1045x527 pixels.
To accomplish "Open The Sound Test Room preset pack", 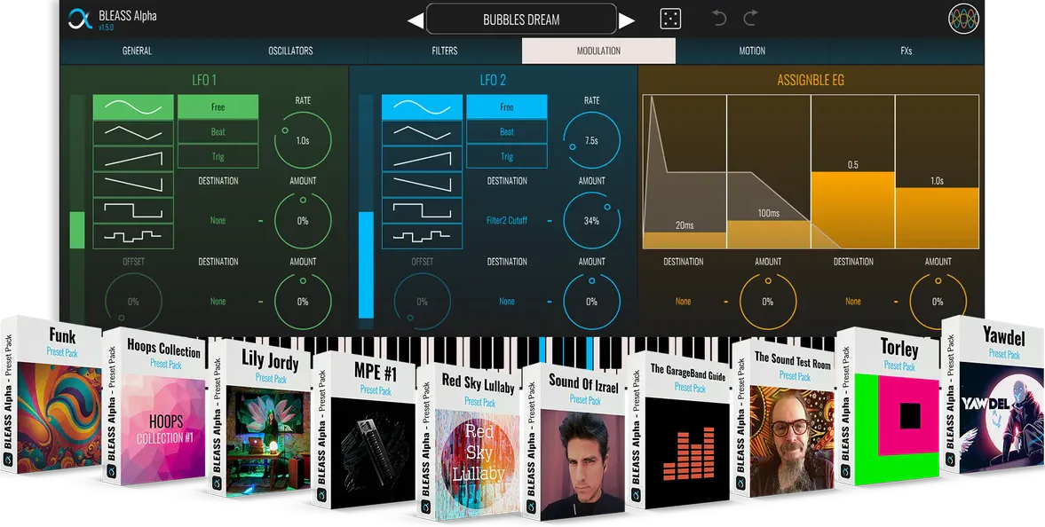I will pyautogui.click(x=784, y=418).
